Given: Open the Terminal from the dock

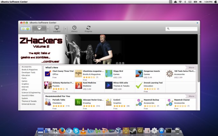Looking at the screenshot, I should (169, 131).
